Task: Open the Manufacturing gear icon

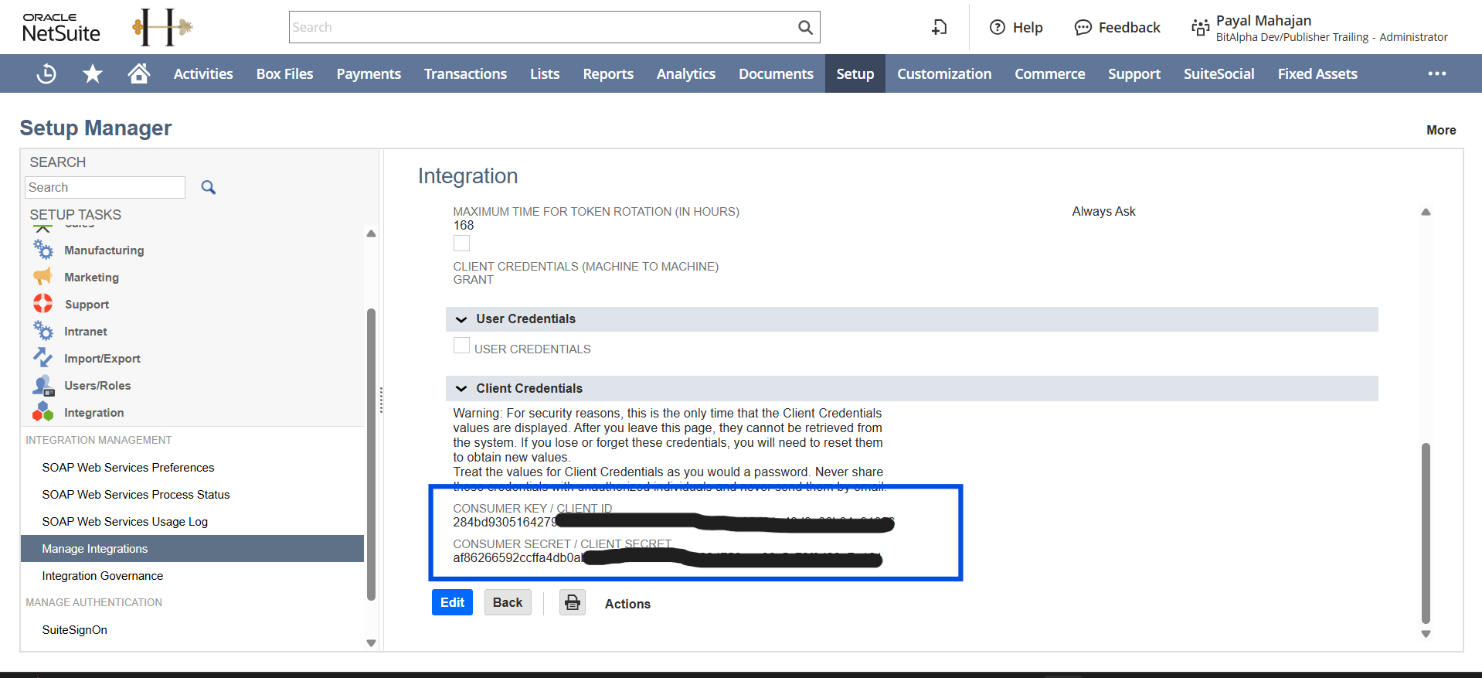Action: coord(43,250)
